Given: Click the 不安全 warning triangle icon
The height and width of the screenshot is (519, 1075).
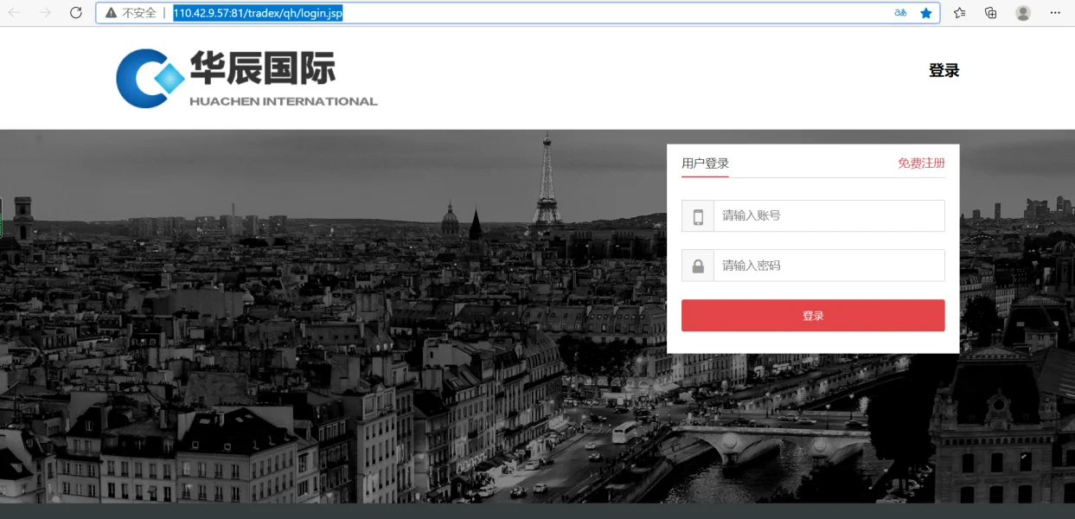Looking at the screenshot, I should 111,13.
